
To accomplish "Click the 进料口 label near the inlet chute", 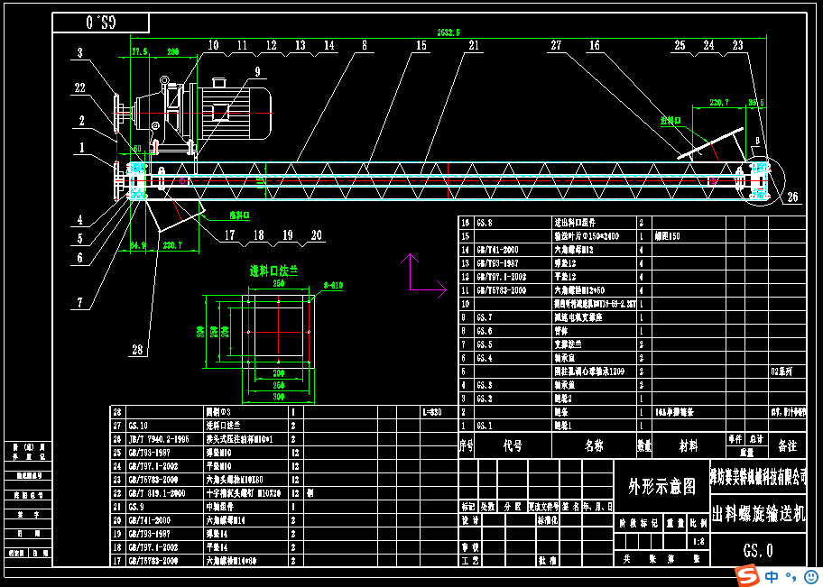I will point(670,121).
